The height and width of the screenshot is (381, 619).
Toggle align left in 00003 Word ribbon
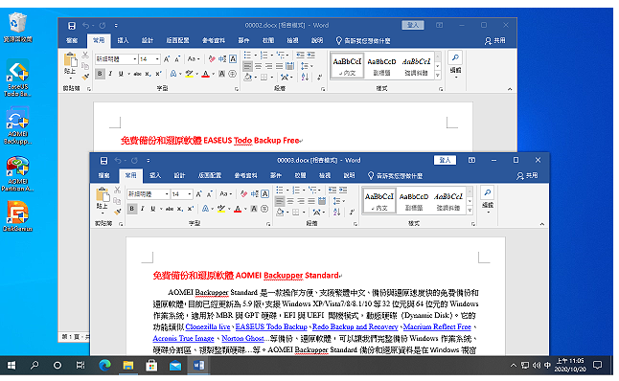280,201
